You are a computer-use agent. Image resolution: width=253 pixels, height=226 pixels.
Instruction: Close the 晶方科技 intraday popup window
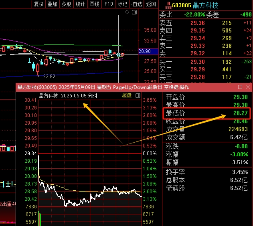tap(248, 87)
